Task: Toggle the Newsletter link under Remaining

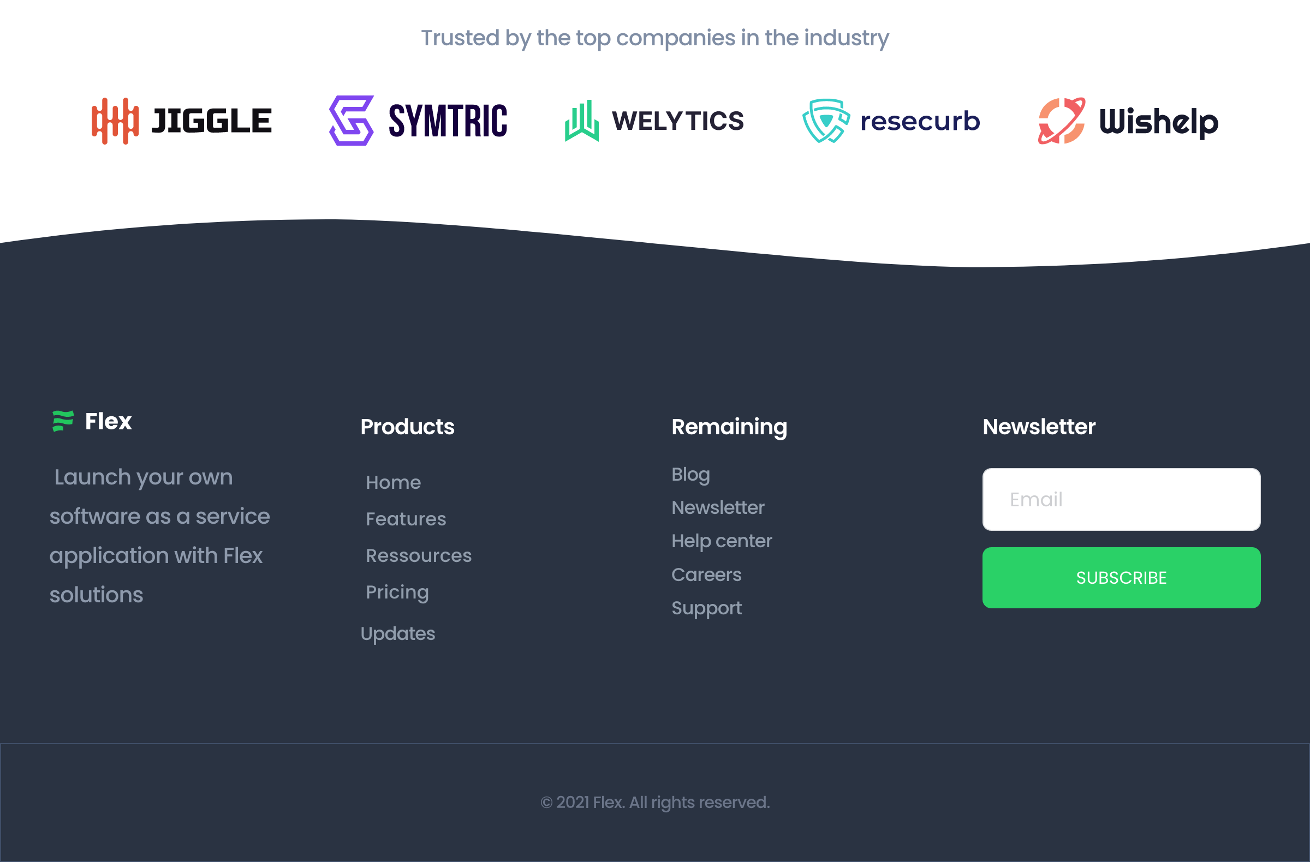Action: click(718, 508)
